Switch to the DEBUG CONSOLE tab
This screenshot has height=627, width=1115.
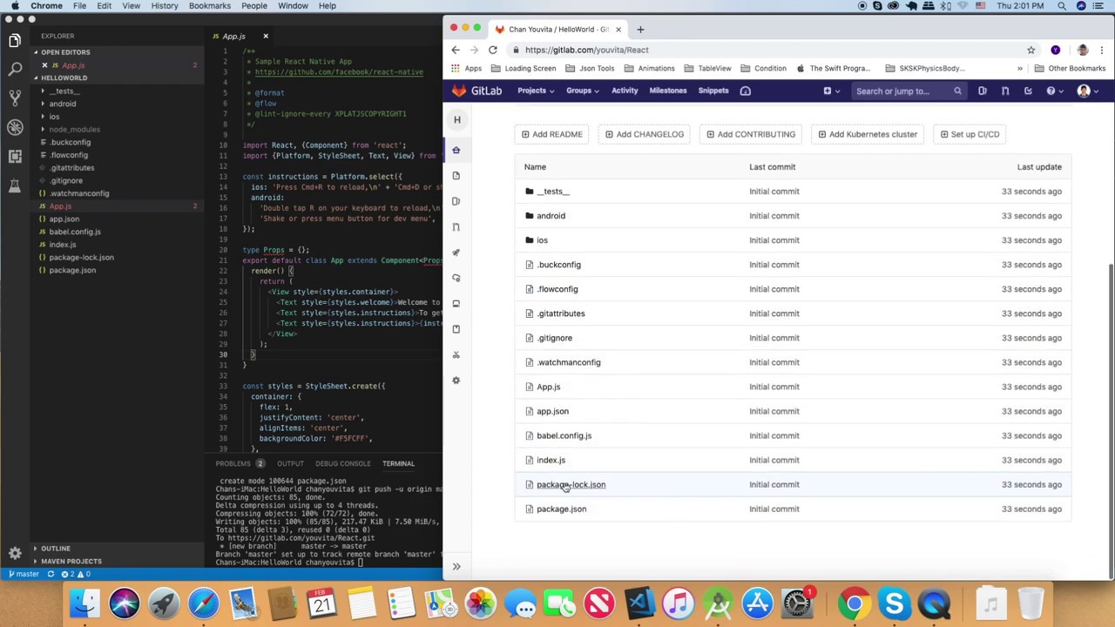coord(343,463)
